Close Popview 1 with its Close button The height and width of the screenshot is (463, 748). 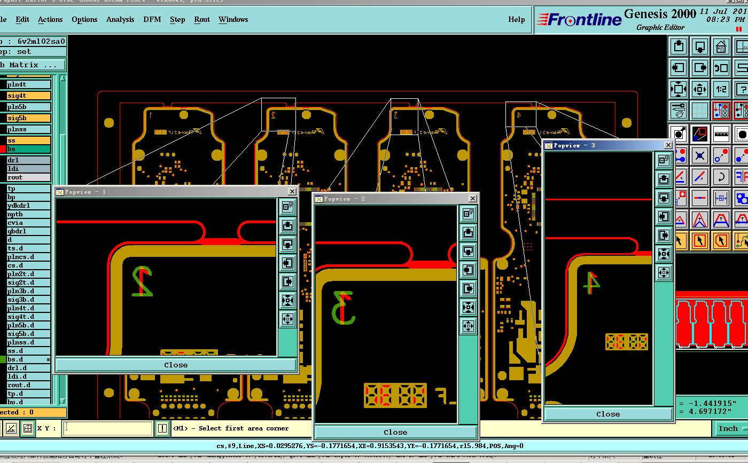[176, 365]
